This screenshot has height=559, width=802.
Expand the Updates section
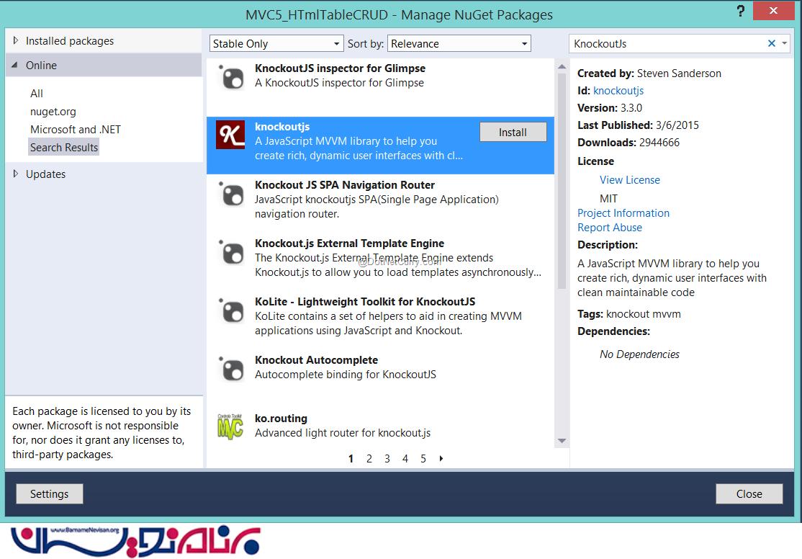(x=17, y=174)
